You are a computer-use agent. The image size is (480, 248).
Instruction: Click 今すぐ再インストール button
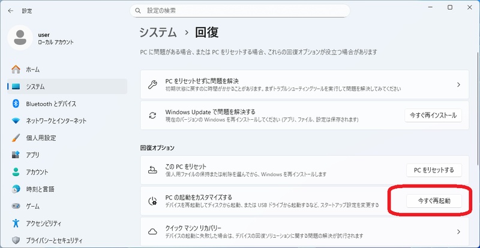[433, 115]
